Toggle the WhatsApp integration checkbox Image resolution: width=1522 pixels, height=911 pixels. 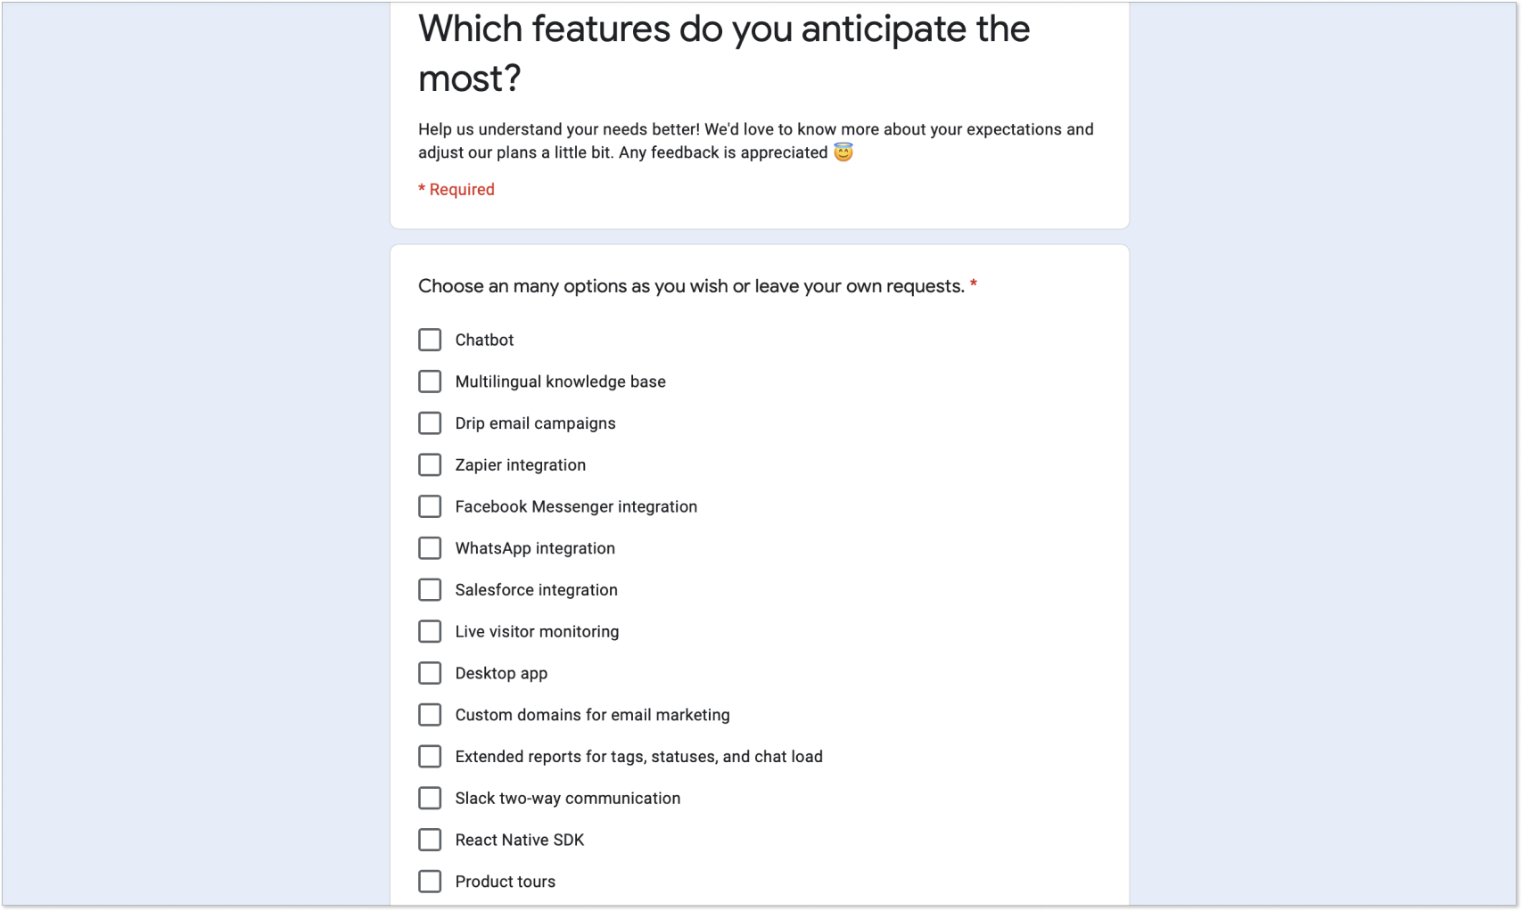tap(430, 548)
